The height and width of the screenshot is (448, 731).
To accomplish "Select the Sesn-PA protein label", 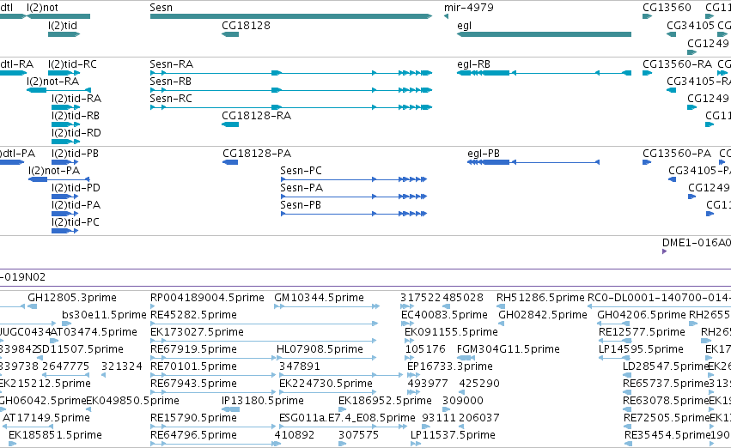I will coord(302,188).
